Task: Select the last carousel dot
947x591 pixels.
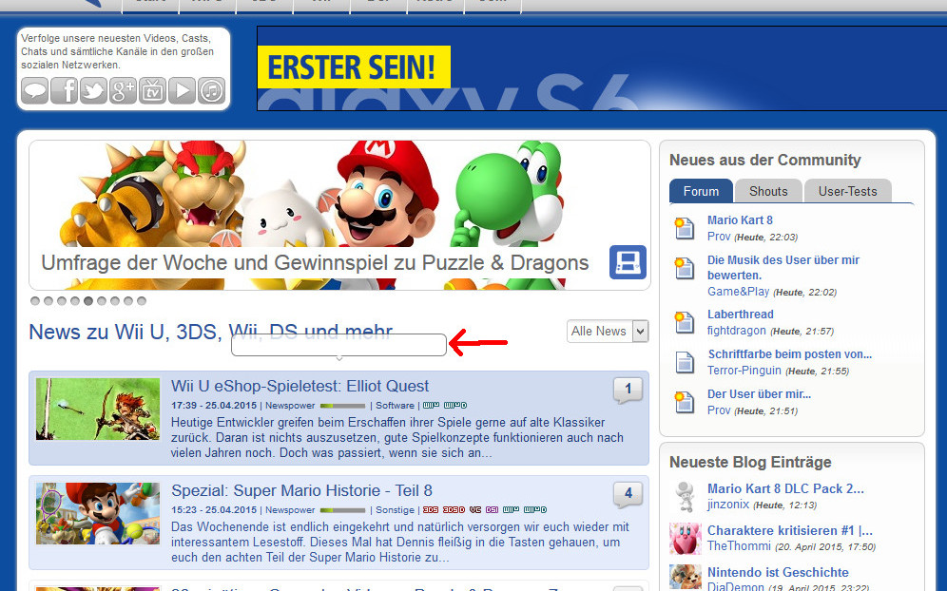Action: 142,300
